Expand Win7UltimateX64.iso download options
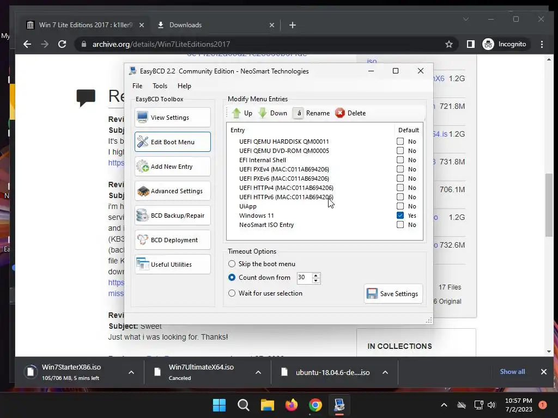The width and height of the screenshot is (558, 418). click(x=258, y=372)
